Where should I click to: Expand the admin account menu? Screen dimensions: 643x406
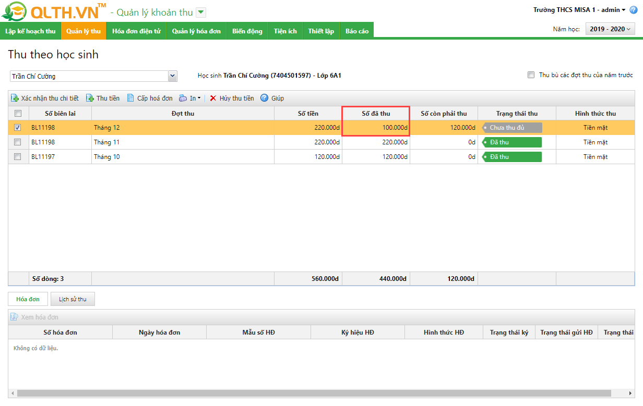tap(579, 10)
